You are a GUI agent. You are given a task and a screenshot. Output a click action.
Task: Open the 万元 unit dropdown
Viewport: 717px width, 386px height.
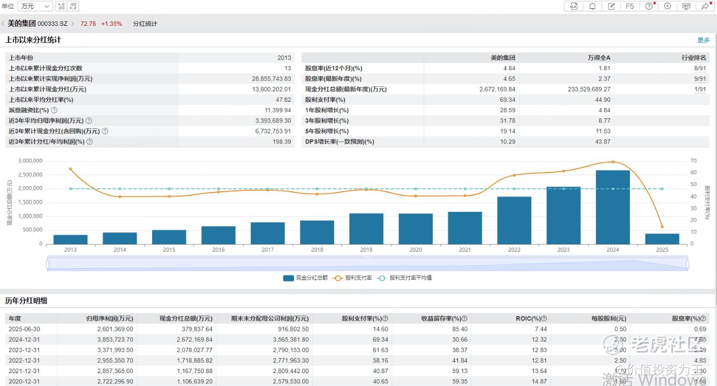point(35,6)
